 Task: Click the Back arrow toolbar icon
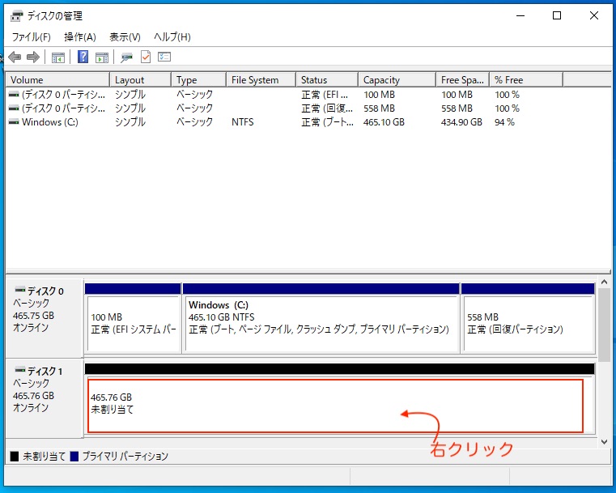15,57
